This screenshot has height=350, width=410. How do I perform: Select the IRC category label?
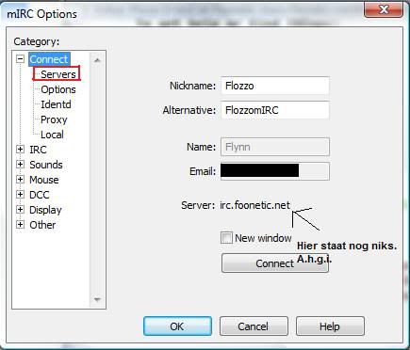click(38, 150)
